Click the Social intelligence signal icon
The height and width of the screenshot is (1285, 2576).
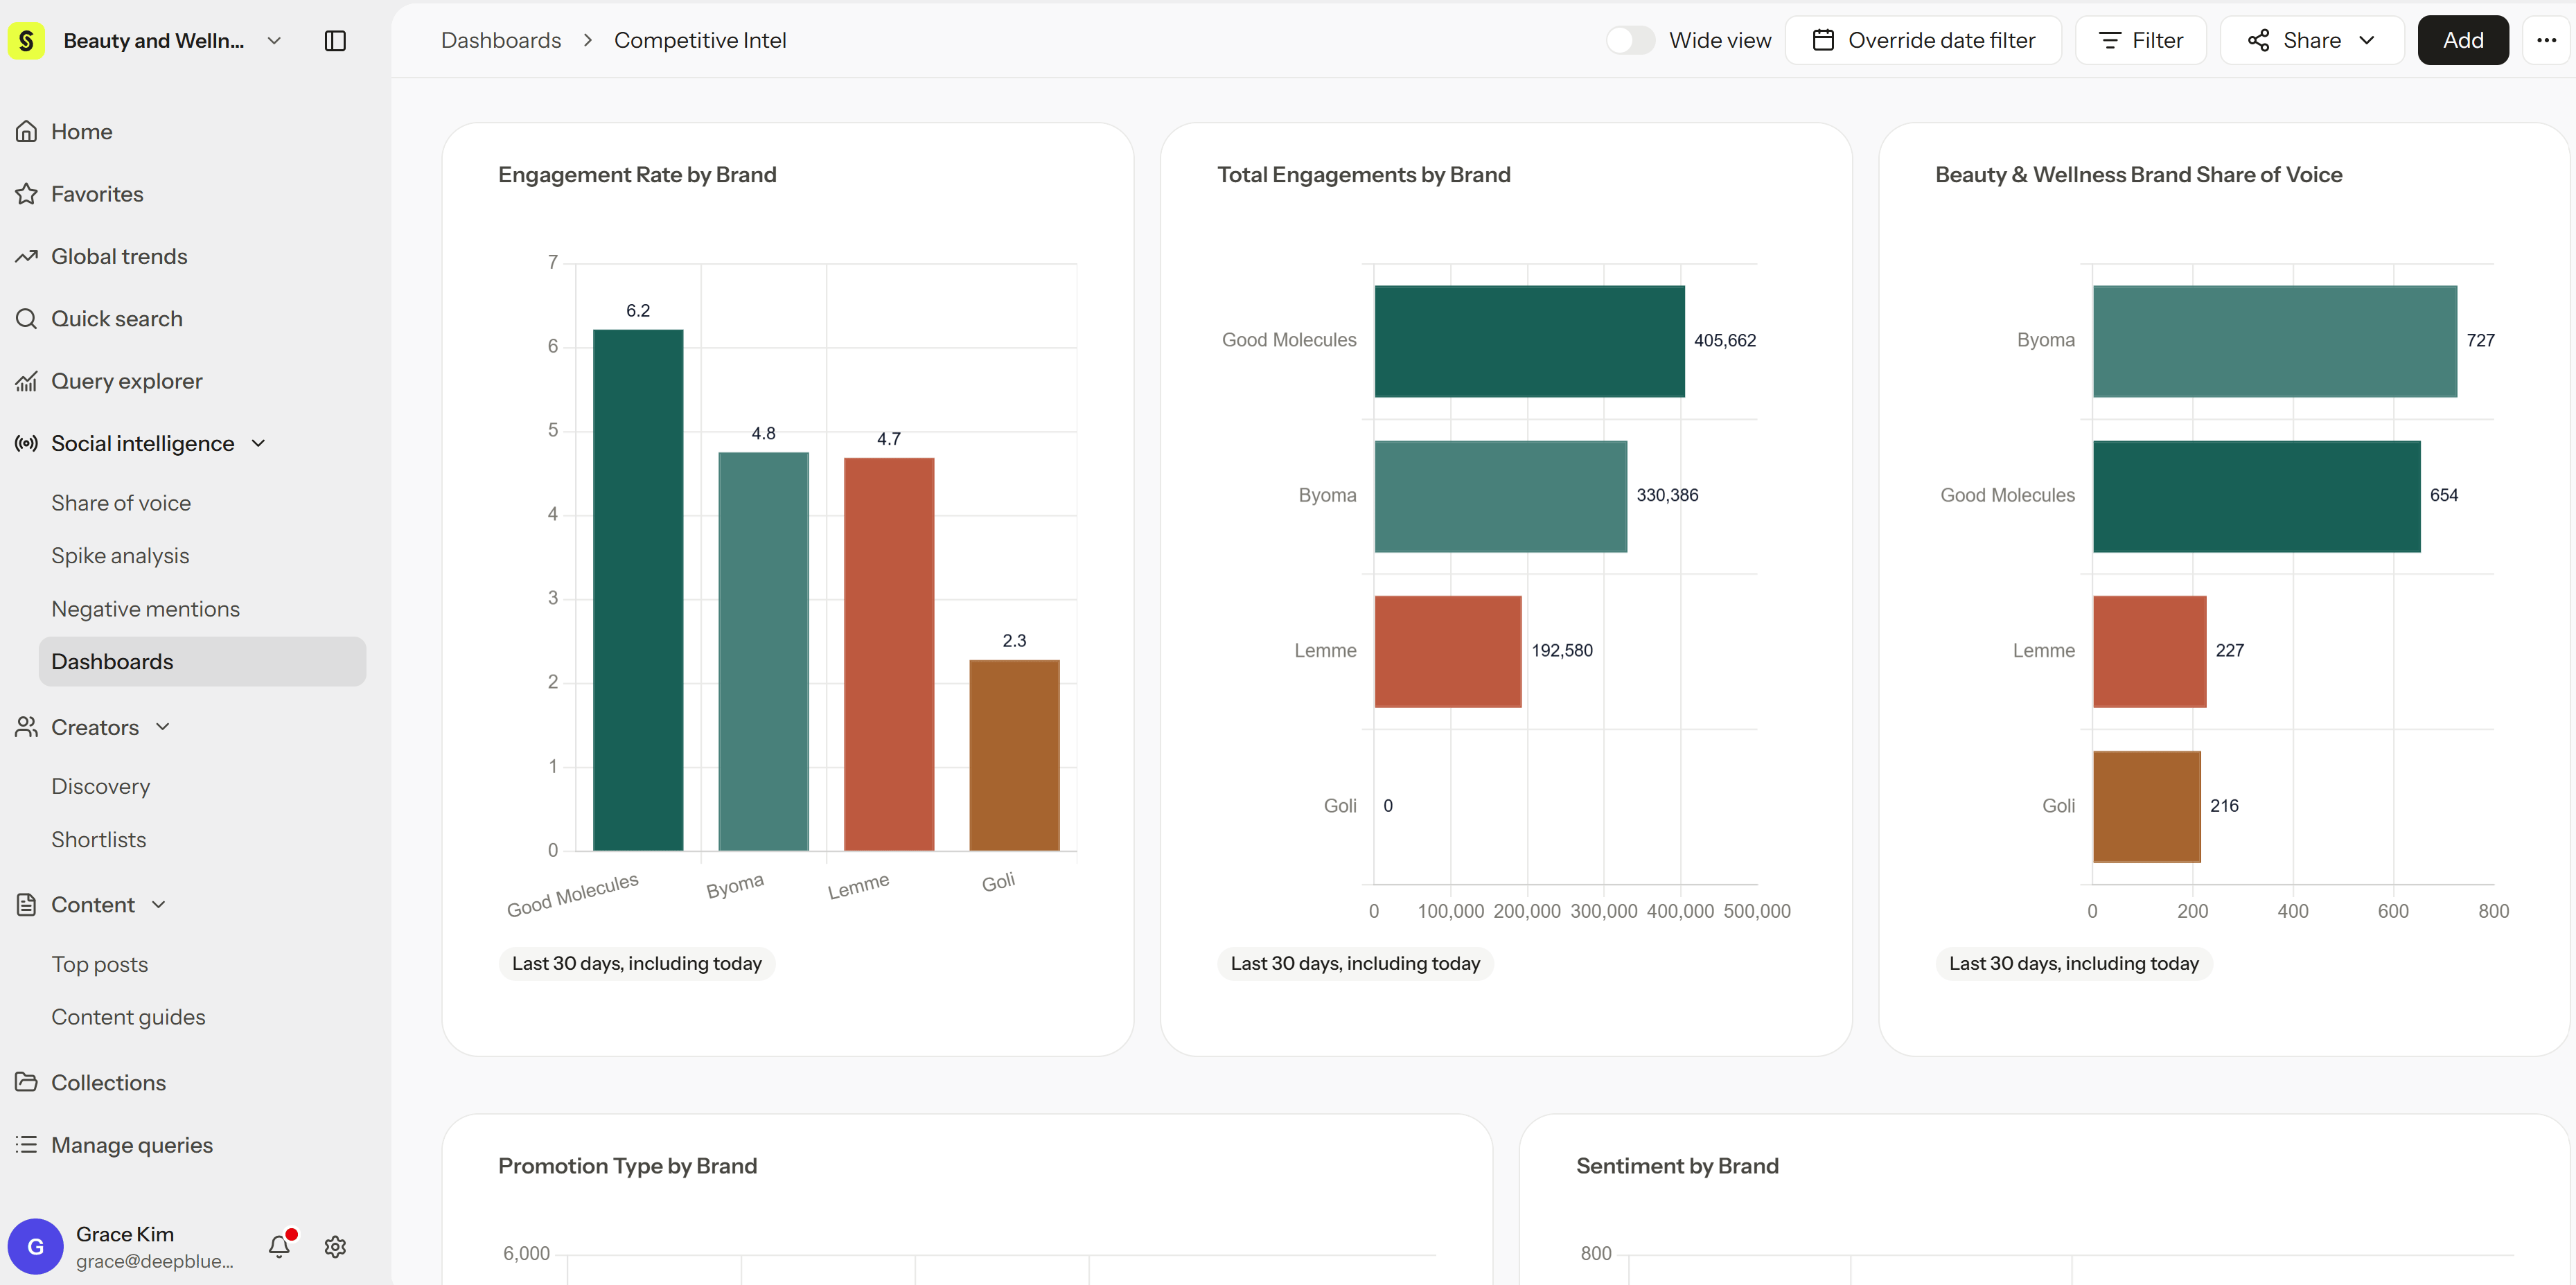click(27, 443)
